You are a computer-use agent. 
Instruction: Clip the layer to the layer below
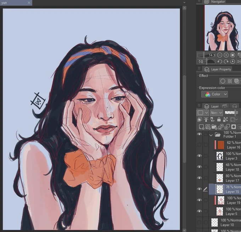[200, 119]
